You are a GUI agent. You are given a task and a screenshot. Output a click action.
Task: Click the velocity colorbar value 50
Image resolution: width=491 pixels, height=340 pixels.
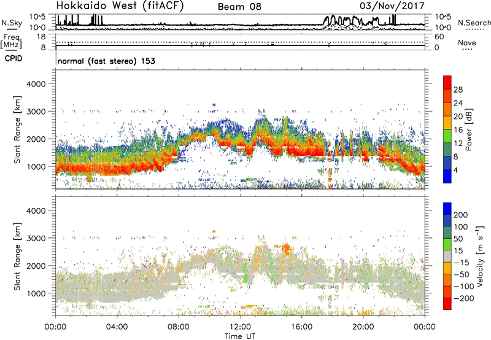[458, 239]
